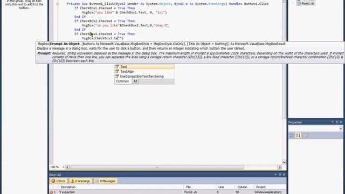Choose UseCompatibleTextRendering from the completion list
The width and height of the screenshot is (345, 194).
[x=144, y=77]
